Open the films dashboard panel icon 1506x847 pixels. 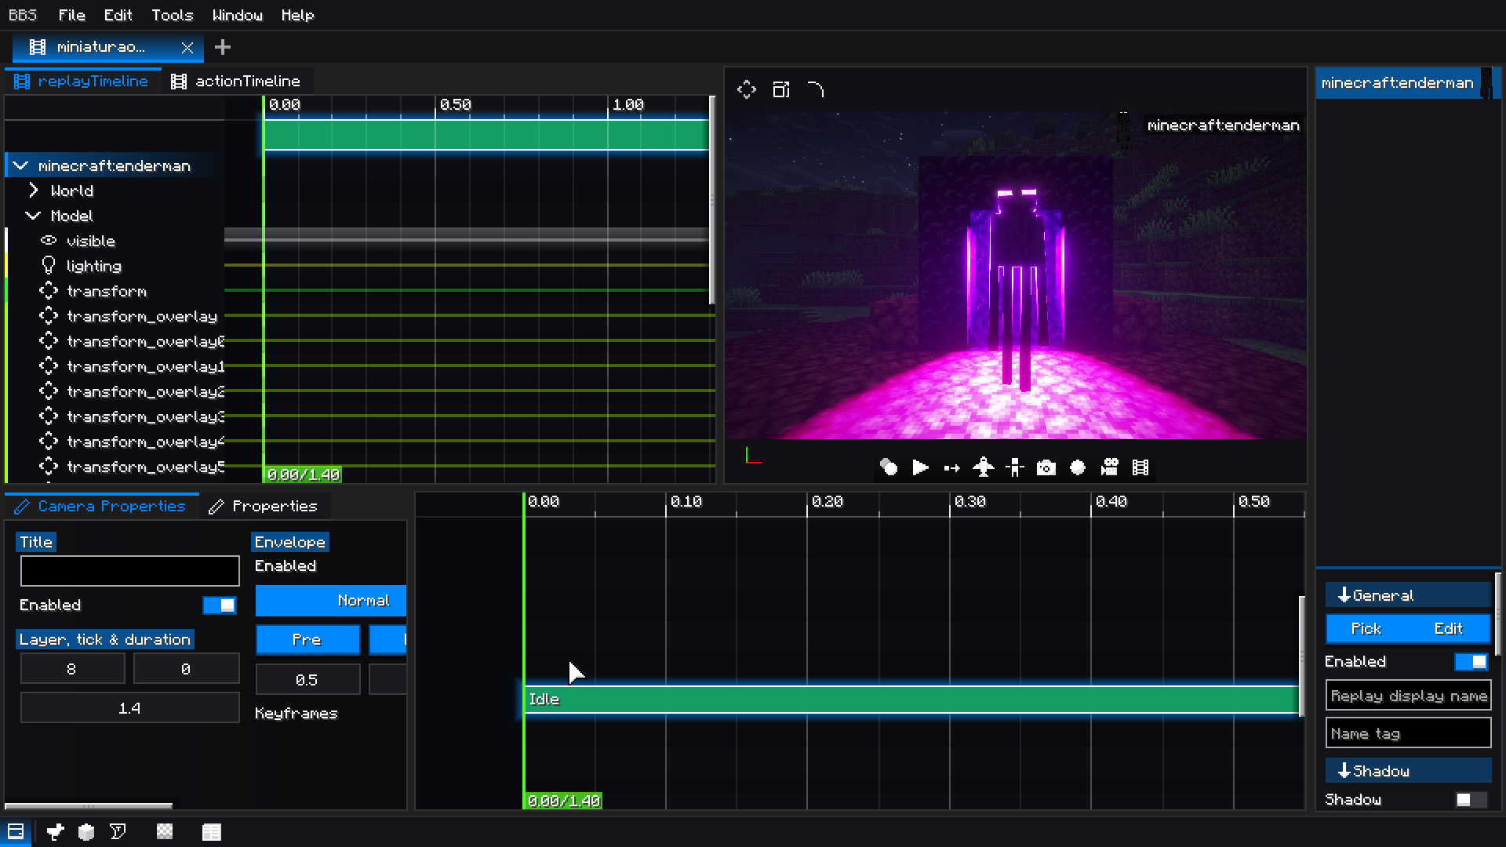coord(16,831)
